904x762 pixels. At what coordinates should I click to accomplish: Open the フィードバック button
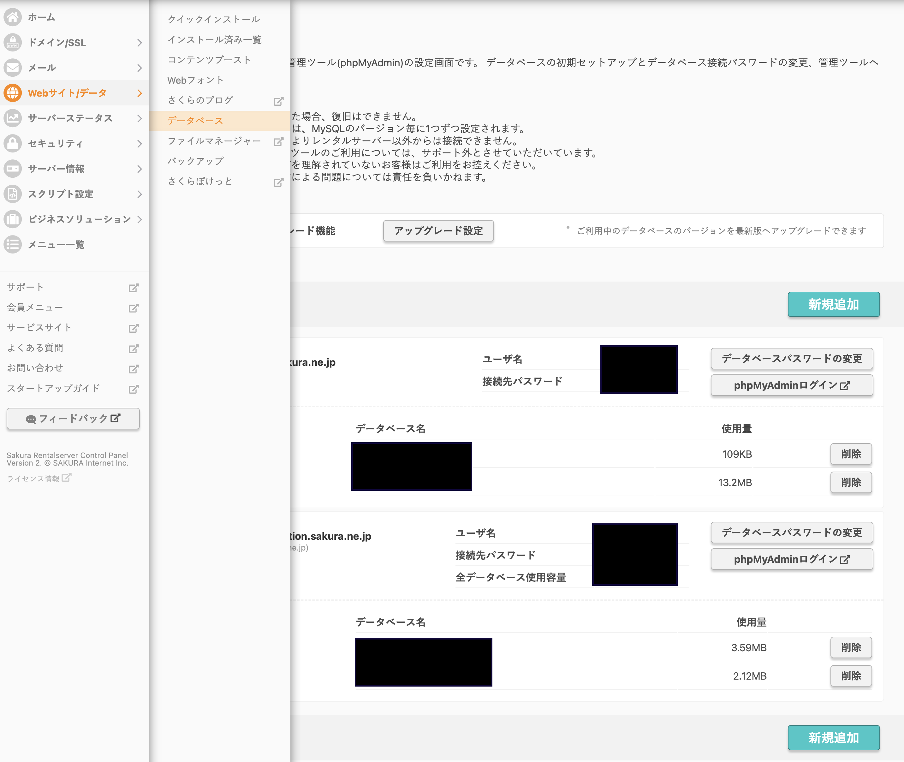73,419
